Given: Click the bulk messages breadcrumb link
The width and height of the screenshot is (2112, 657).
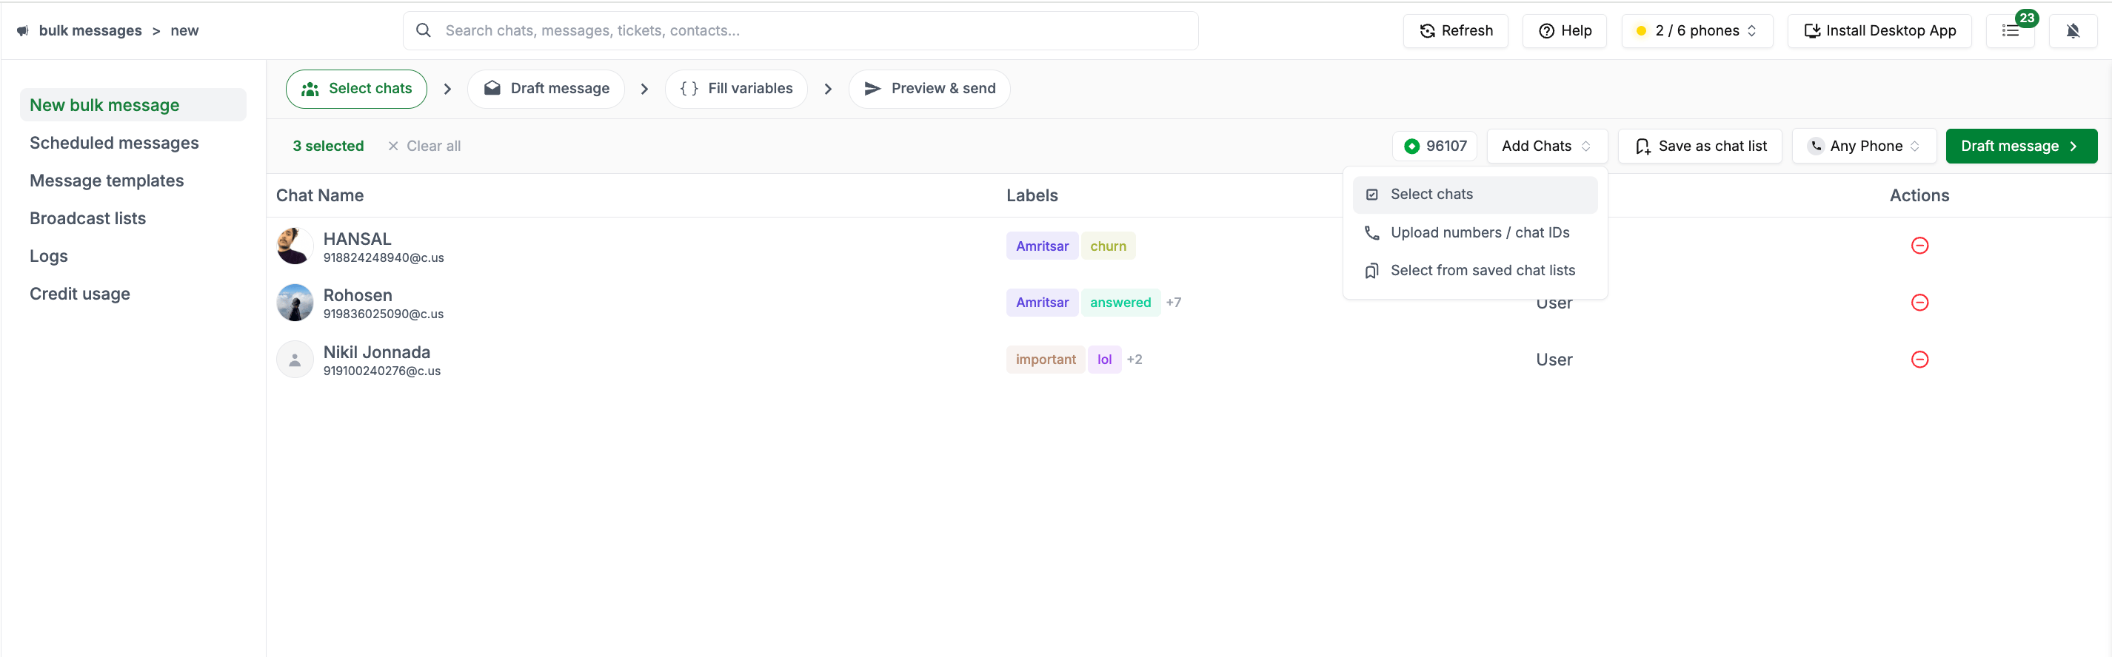Looking at the screenshot, I should (90, 31).
